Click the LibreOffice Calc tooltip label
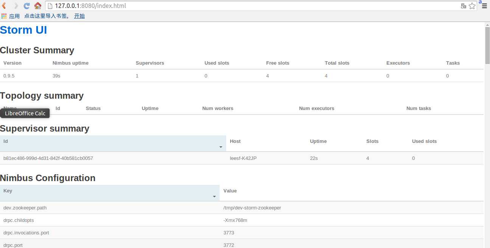The image size is (490, 248). (x=25, y=113)
